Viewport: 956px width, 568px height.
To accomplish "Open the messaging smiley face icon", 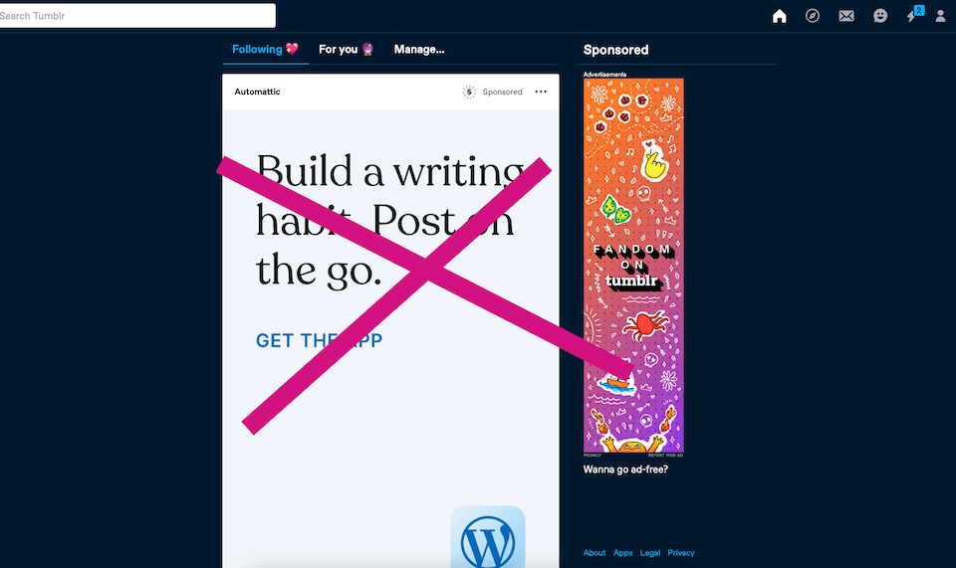I will (x=879, y=16).
